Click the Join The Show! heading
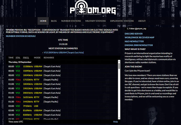Viewport: 181px width, 125px height. pyautogui.click(x=133, y=67)
